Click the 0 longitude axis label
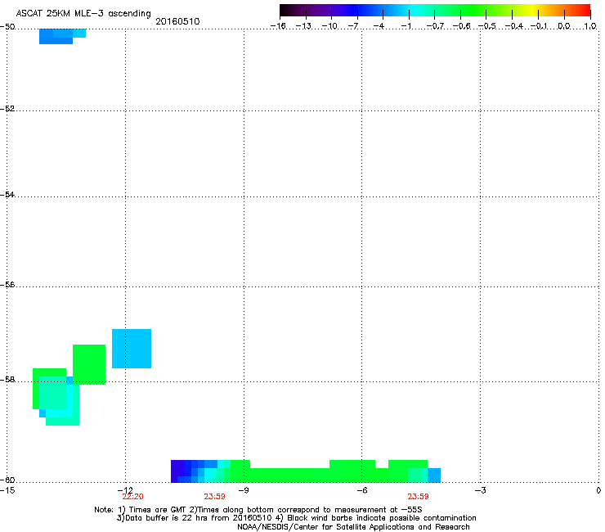The width and height of the screenshot is (605, 532). tap(598, 490)
